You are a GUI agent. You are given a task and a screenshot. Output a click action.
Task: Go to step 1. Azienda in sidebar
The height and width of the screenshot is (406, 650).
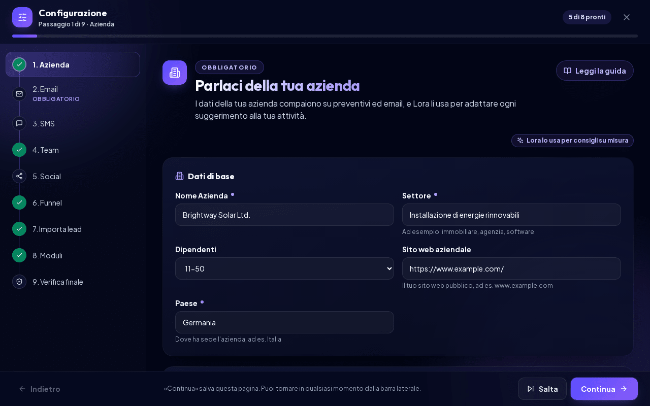pos(73,64)
